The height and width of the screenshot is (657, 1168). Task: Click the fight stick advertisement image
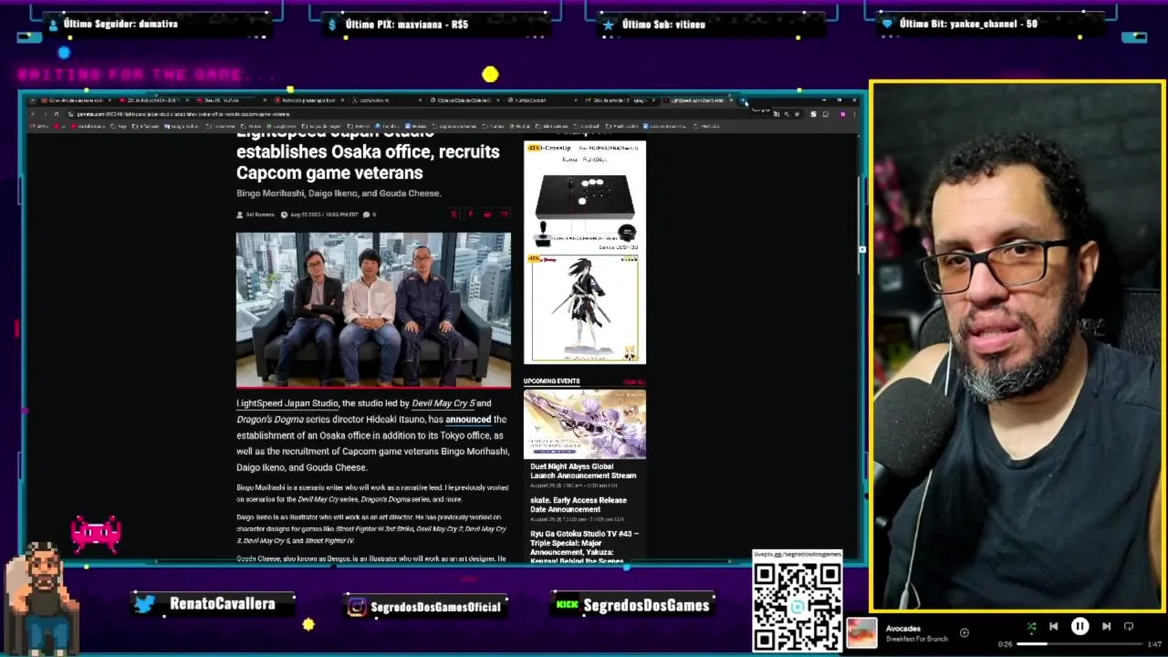585,196
